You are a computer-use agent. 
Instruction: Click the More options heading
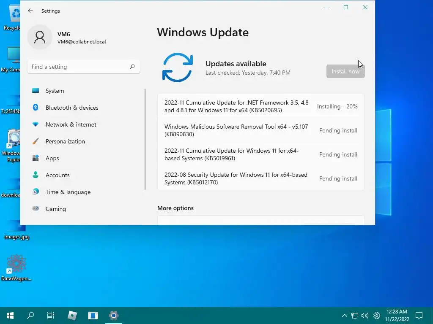coord(175,208)
